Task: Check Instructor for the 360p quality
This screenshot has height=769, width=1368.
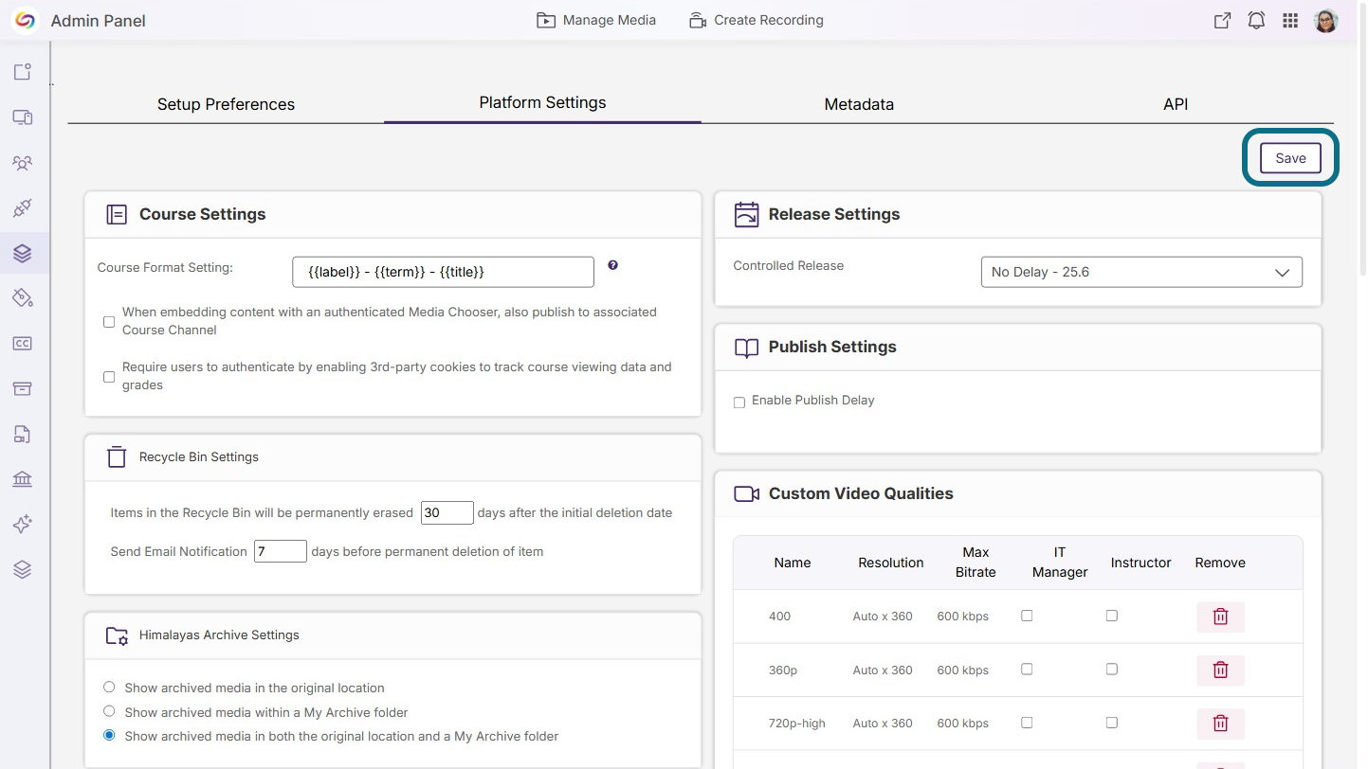Action: tap(1112, 669)
